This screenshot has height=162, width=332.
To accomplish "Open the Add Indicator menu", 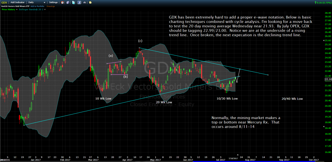I will click(x=17, y=2).
